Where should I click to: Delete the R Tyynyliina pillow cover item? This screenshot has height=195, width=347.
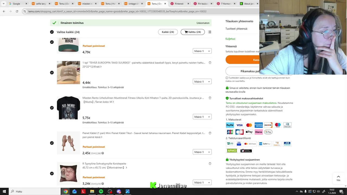(210, 164)
